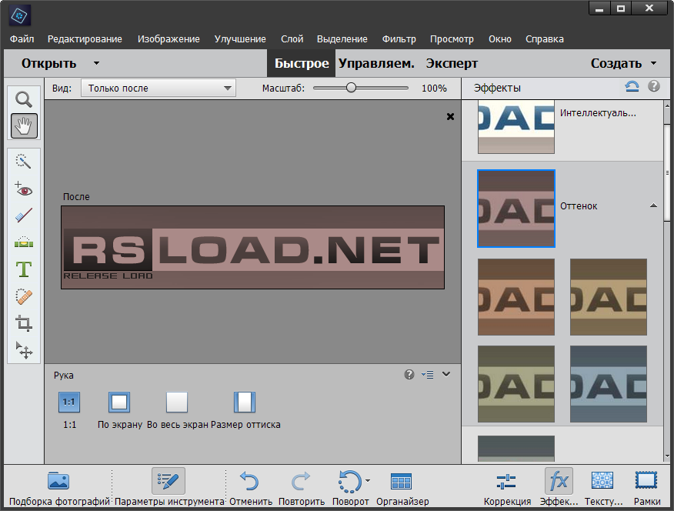The width and height of the screenshot is (674, 511).
Task: Redo the action (Повторить)
Action: [302, 488]
